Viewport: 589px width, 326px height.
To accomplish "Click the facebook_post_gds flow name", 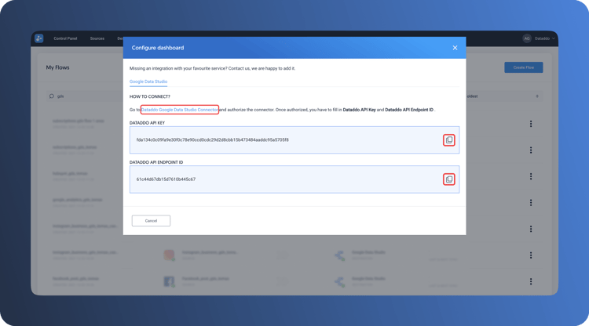I will [x=75, y=279].
